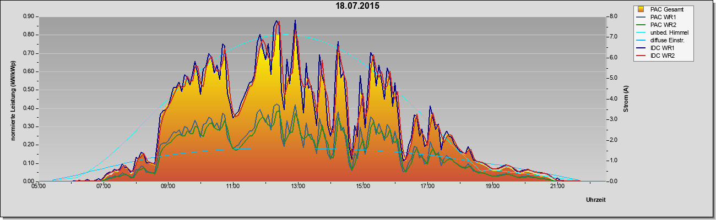Click the 09:00 tick on time axis
Image resolution: width=716 pixels, height=220 pixels.
tap(168, 187)
